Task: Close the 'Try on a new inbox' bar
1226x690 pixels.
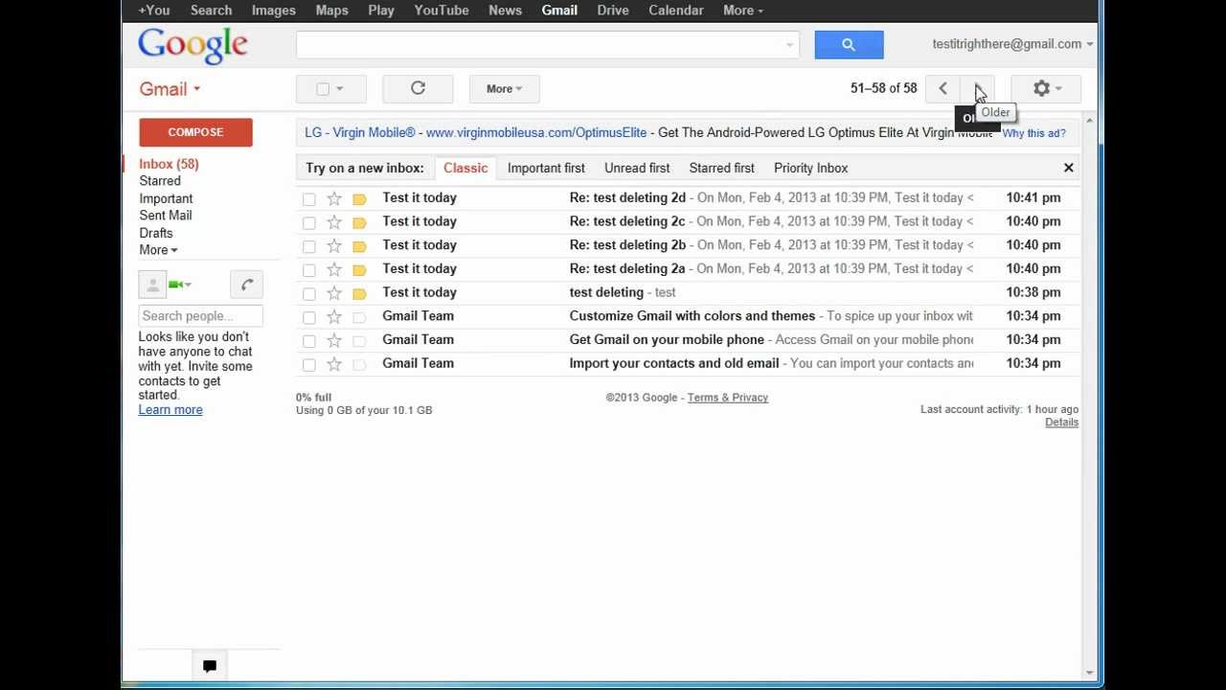Action: (1068, 168)
